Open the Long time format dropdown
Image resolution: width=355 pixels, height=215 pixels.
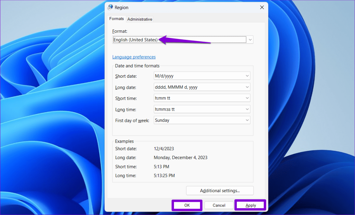[x=247, y=109]
